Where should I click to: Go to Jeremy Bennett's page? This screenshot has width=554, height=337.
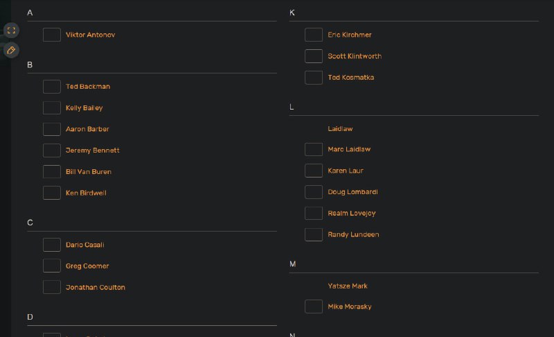tap(92, 150)
